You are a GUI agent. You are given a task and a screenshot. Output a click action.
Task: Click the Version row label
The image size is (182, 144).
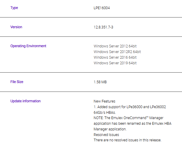[16, 27]
